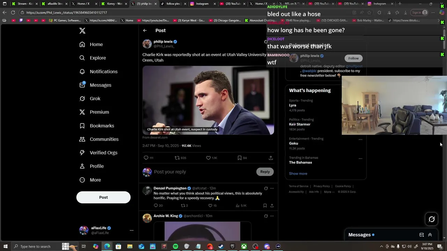View 5.1K views analytics on Denzel's reply

click(x=241, y=206)
